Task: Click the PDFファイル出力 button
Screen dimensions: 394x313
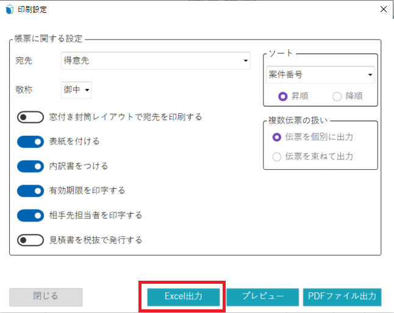Action: click(342, 297)
